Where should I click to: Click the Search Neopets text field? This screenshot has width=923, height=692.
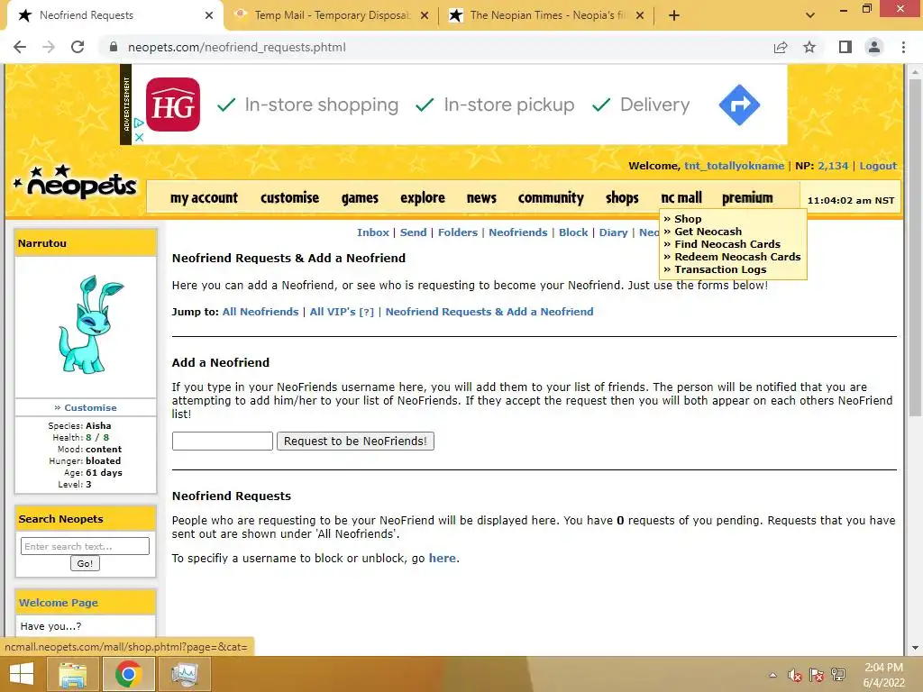(85, 546)
